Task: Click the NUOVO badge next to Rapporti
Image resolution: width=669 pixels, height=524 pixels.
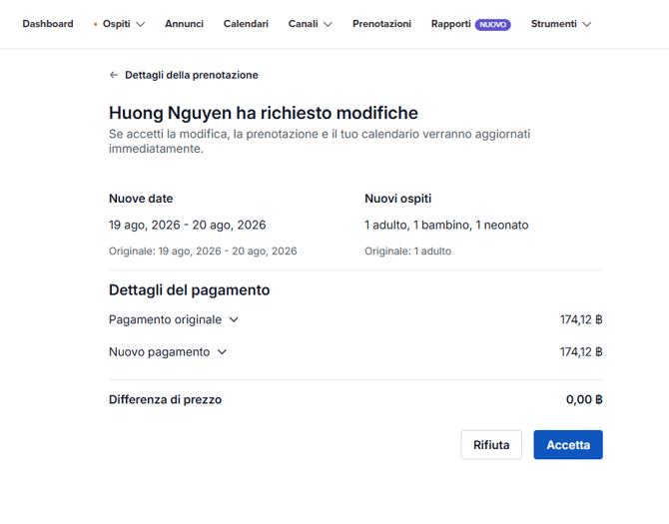Action: 493,24
